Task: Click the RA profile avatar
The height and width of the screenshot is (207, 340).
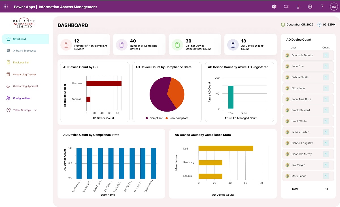Action: click(334, 6)
